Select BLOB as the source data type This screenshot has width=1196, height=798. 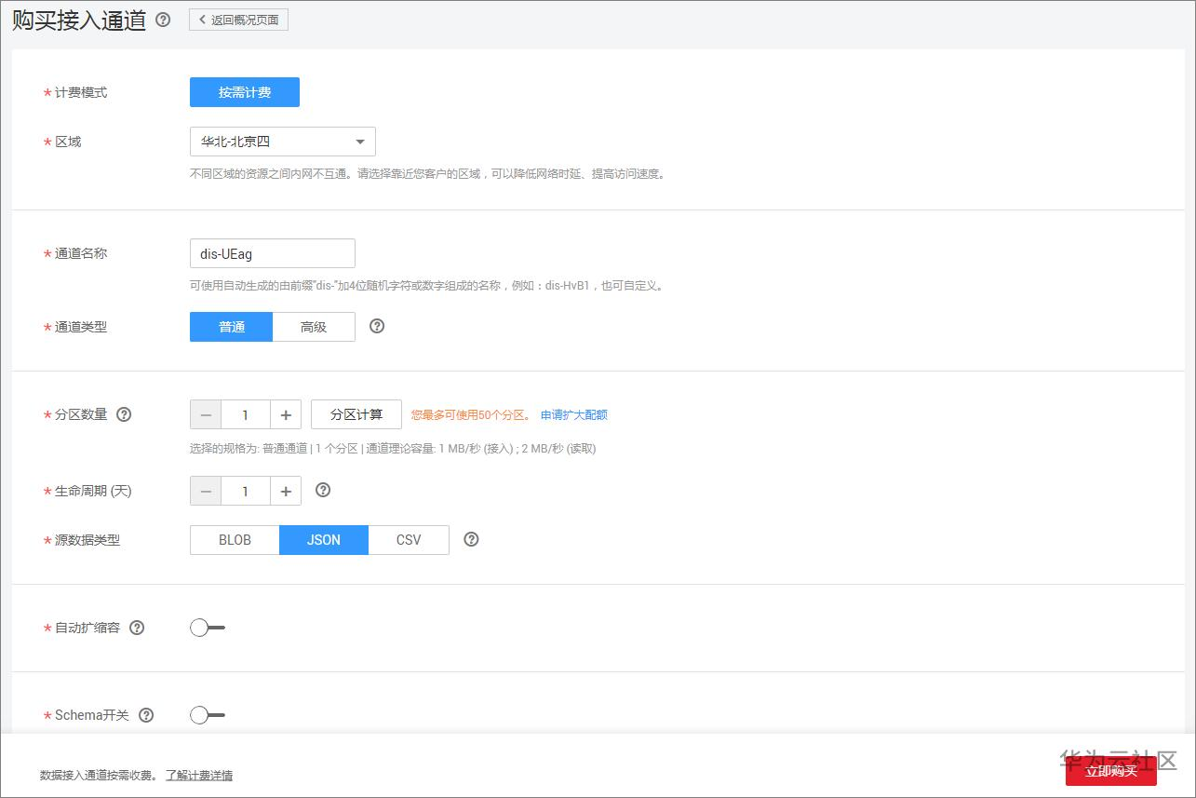(x=234, y=539)
